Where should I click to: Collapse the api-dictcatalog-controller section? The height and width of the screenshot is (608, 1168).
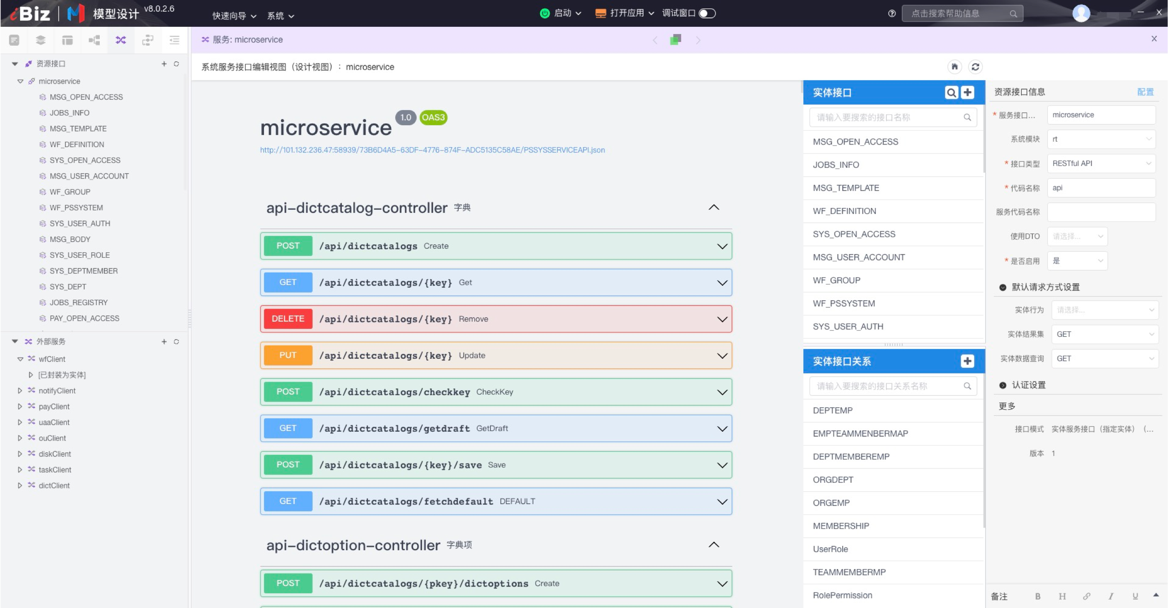pyautogui.click(x=714, y=208)
